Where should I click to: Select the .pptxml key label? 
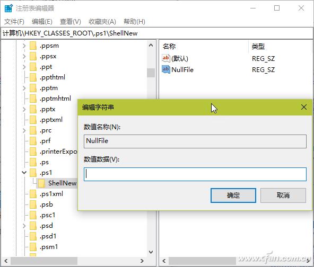(51, 120)
